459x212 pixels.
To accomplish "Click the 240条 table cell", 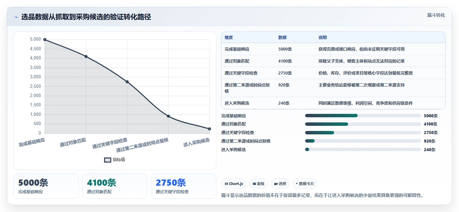I will point(284,103).
